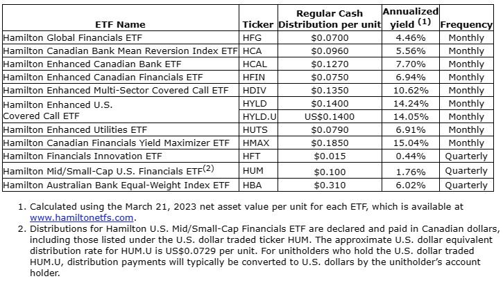Click the US$0.1400 distribution cell
Viewport: 503px width, 281px height.
click(329, 116)
